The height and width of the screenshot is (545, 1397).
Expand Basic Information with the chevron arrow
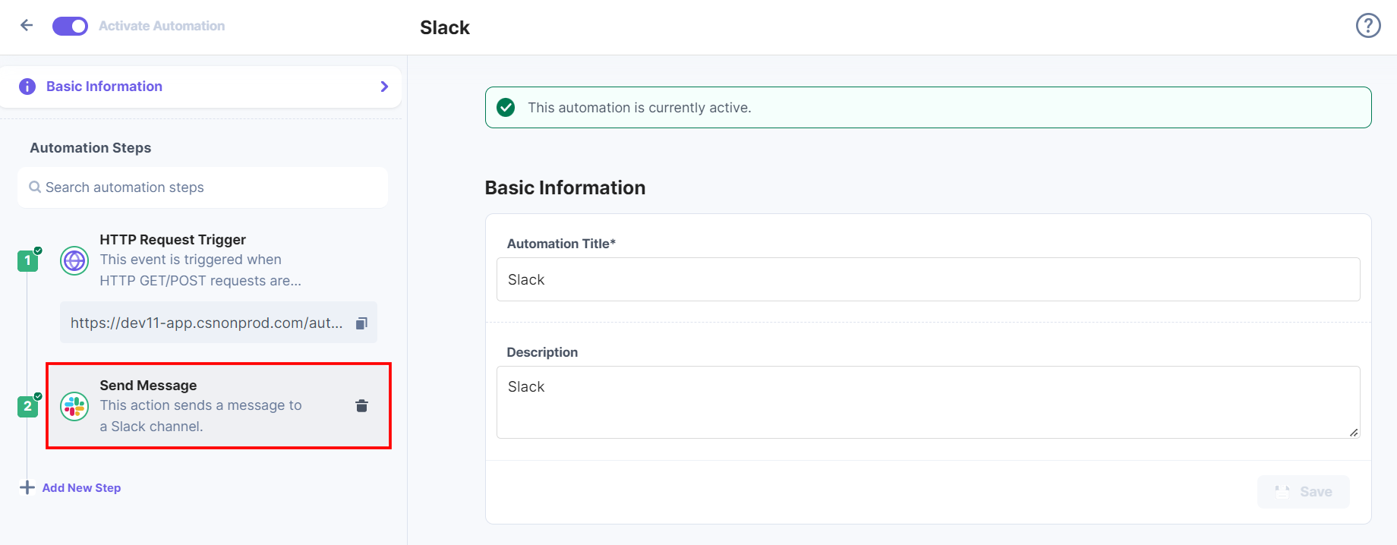(384, 87)
